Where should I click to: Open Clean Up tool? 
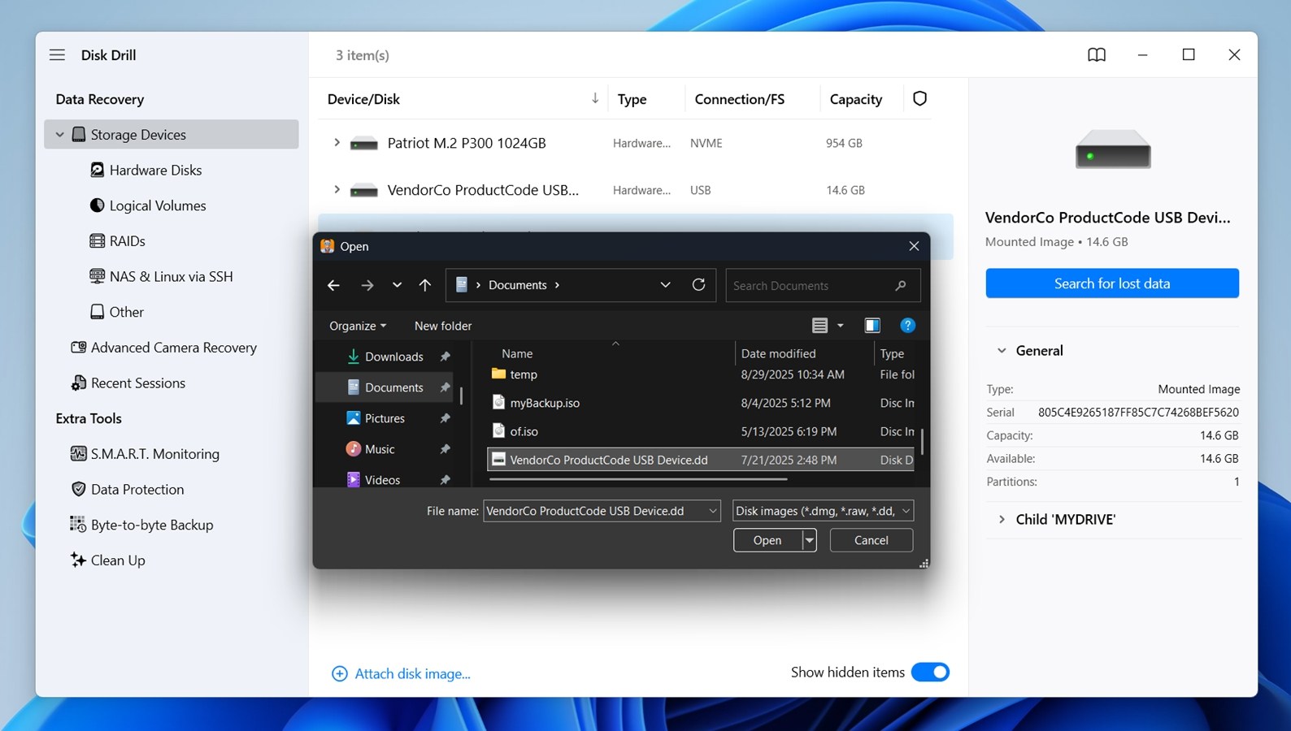click(117, 560)
